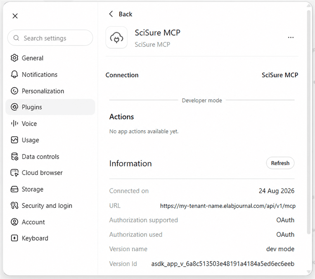Click the Keyboard shortcut icon
The height and width of the screenshot is (279, 315).
coord(14,238)
